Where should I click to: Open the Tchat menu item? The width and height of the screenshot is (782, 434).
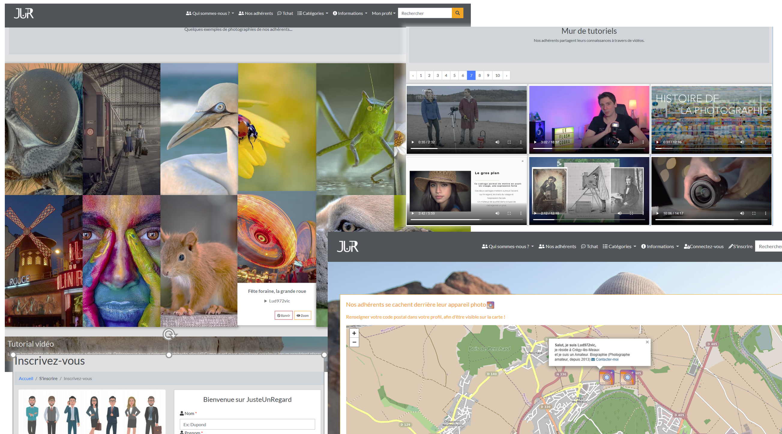[x=285, y=13]
